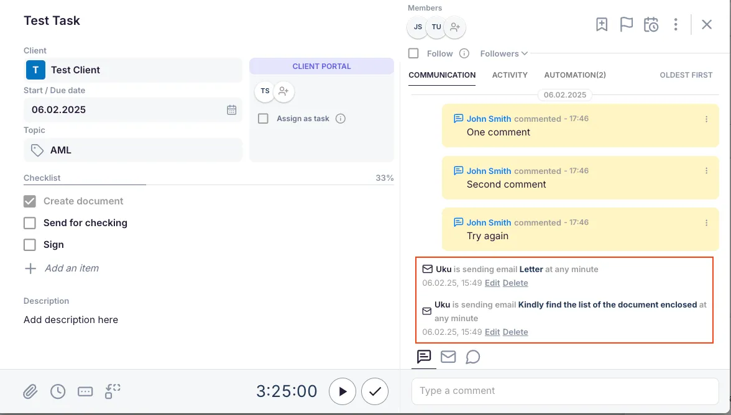
Task: Click the paperclip attachment icon
Action: click(30, 391)
